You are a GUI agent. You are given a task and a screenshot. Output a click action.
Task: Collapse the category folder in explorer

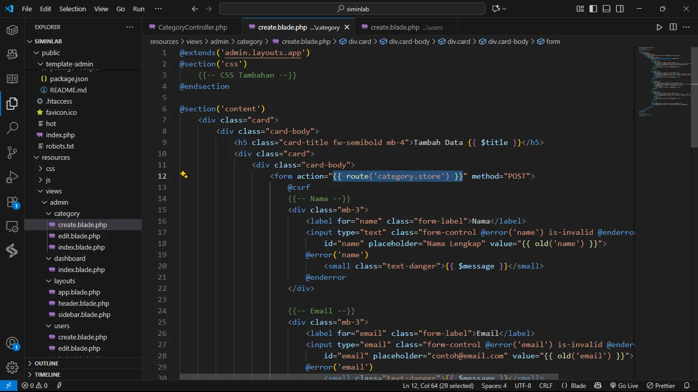[x=66, y=213]
